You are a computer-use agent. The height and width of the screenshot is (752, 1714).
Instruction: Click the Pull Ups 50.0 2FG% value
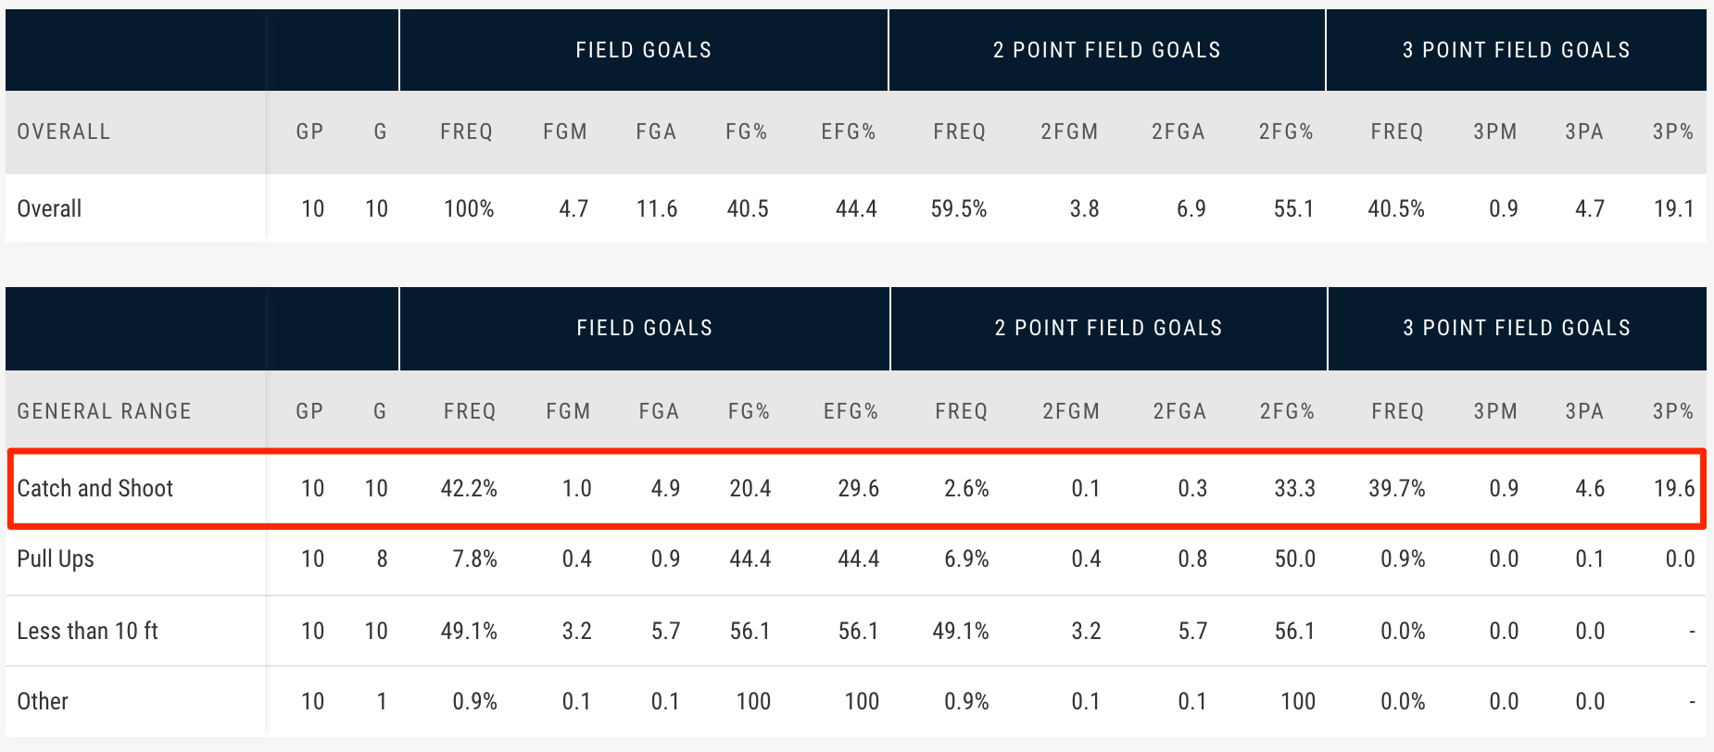pyautogui.click(x=1294, y=558)
